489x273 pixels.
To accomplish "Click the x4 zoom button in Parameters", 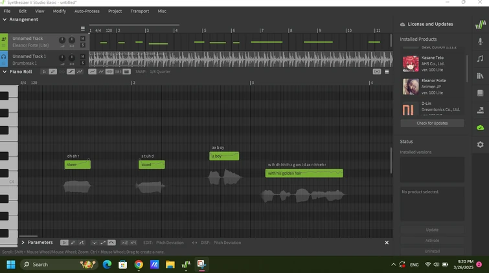I will pos(133,243).
